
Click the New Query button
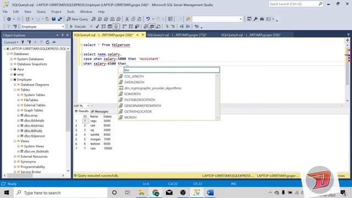(x=77, y=19)
